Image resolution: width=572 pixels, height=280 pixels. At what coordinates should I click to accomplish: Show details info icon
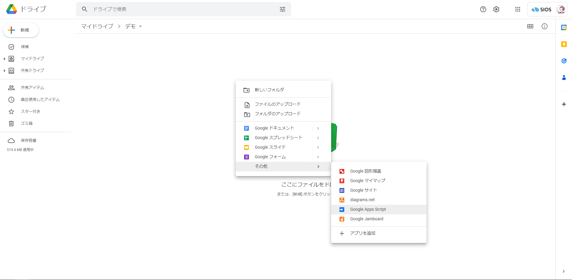545,26
